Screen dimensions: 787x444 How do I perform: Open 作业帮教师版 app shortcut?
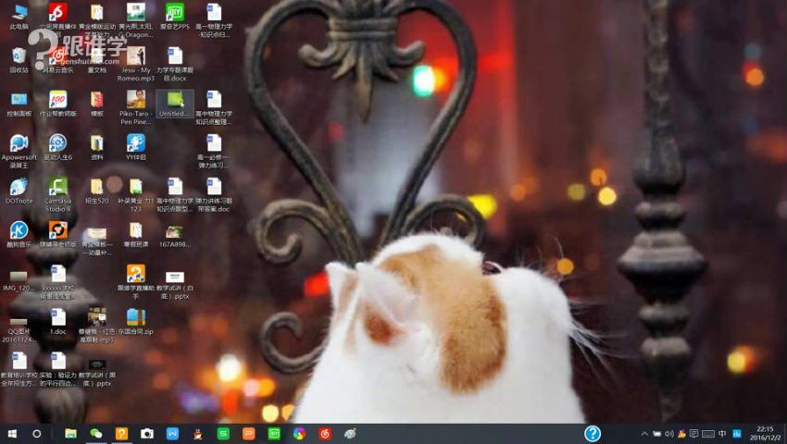click(57, 104)
